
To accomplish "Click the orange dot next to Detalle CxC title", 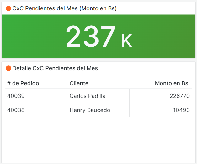I will (x=8, y=68).
